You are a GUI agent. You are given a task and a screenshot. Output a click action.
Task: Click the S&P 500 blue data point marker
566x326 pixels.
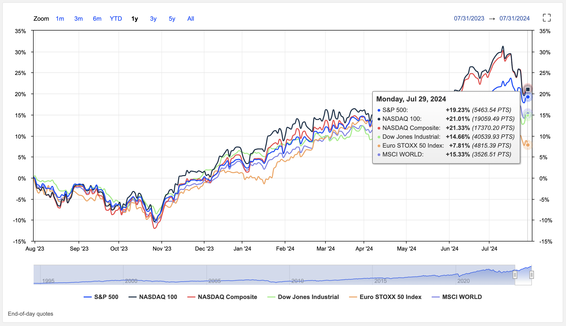click(528, 97)
